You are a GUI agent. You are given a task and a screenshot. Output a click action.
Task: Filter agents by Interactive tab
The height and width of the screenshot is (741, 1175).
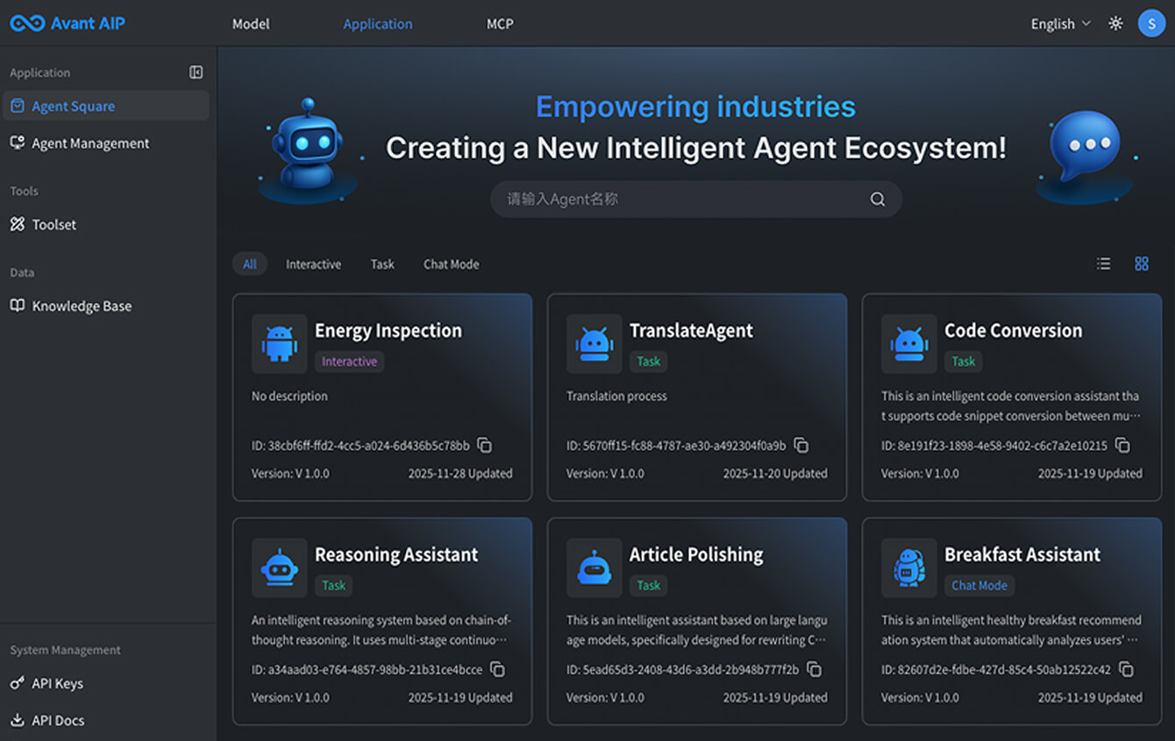pos(313,265)
